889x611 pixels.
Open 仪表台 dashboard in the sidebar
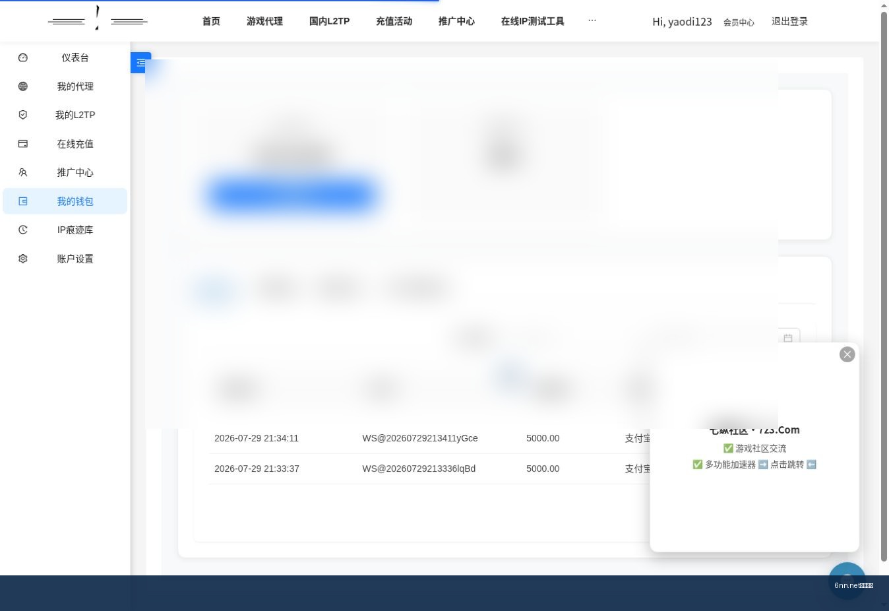pos(65,58)
